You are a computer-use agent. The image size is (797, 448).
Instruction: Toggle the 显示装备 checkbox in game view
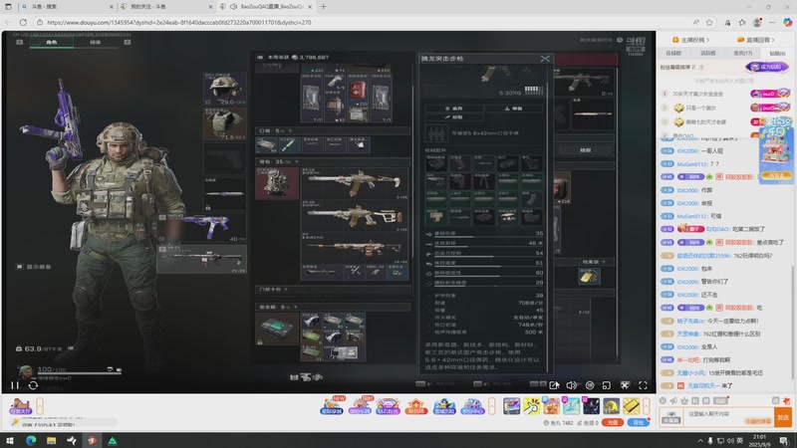[19, 266]
